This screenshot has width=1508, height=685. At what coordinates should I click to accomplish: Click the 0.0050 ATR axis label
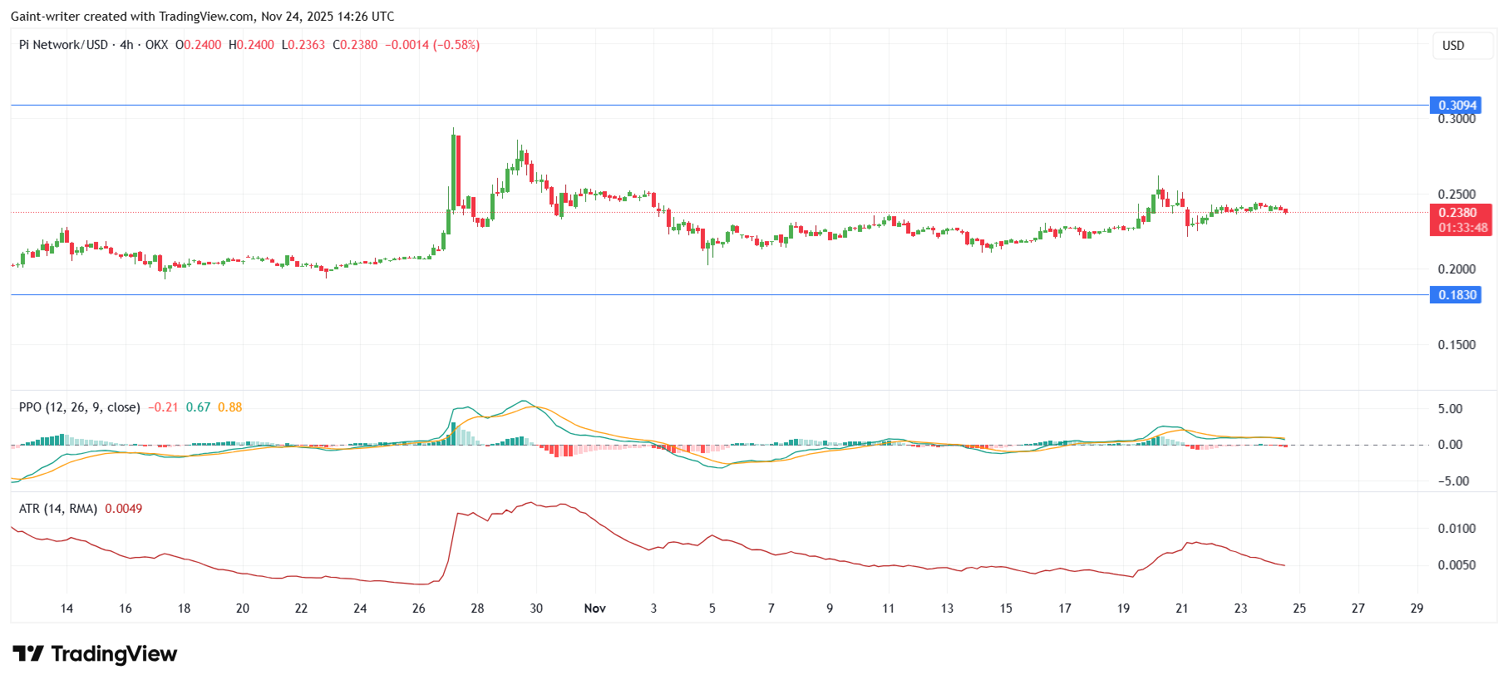coord(1457,565)
